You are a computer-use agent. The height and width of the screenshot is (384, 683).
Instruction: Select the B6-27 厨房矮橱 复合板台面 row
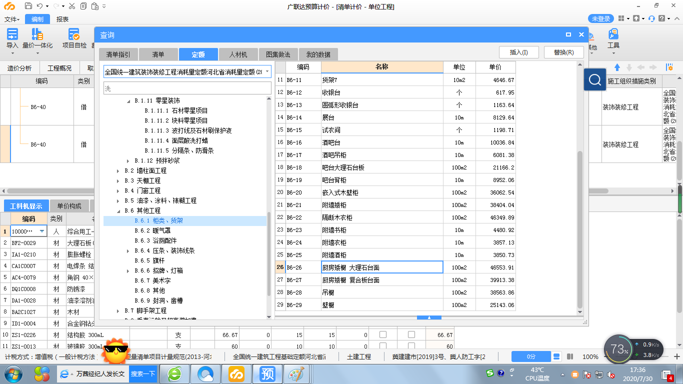395,280
